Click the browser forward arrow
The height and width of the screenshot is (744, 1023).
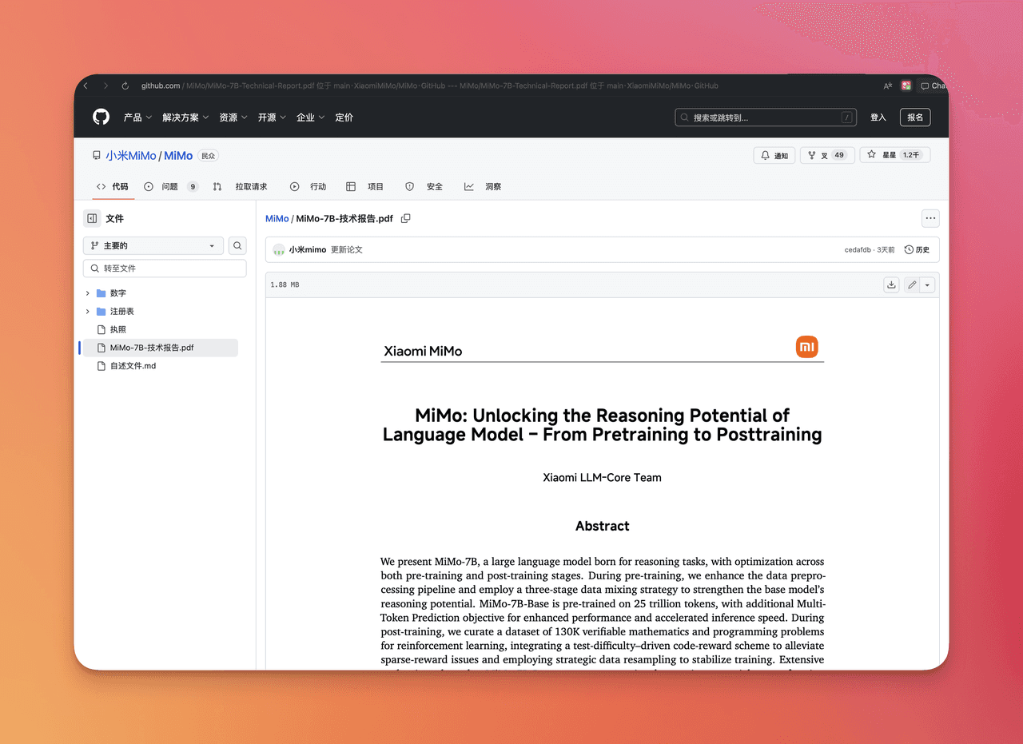(105, 86)
